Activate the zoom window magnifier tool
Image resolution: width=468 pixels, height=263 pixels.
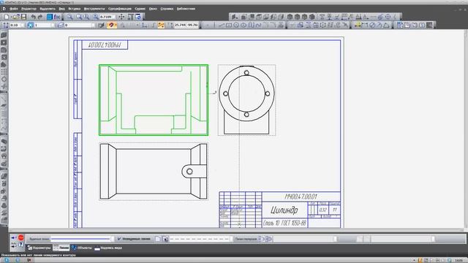tap(69, 17)
